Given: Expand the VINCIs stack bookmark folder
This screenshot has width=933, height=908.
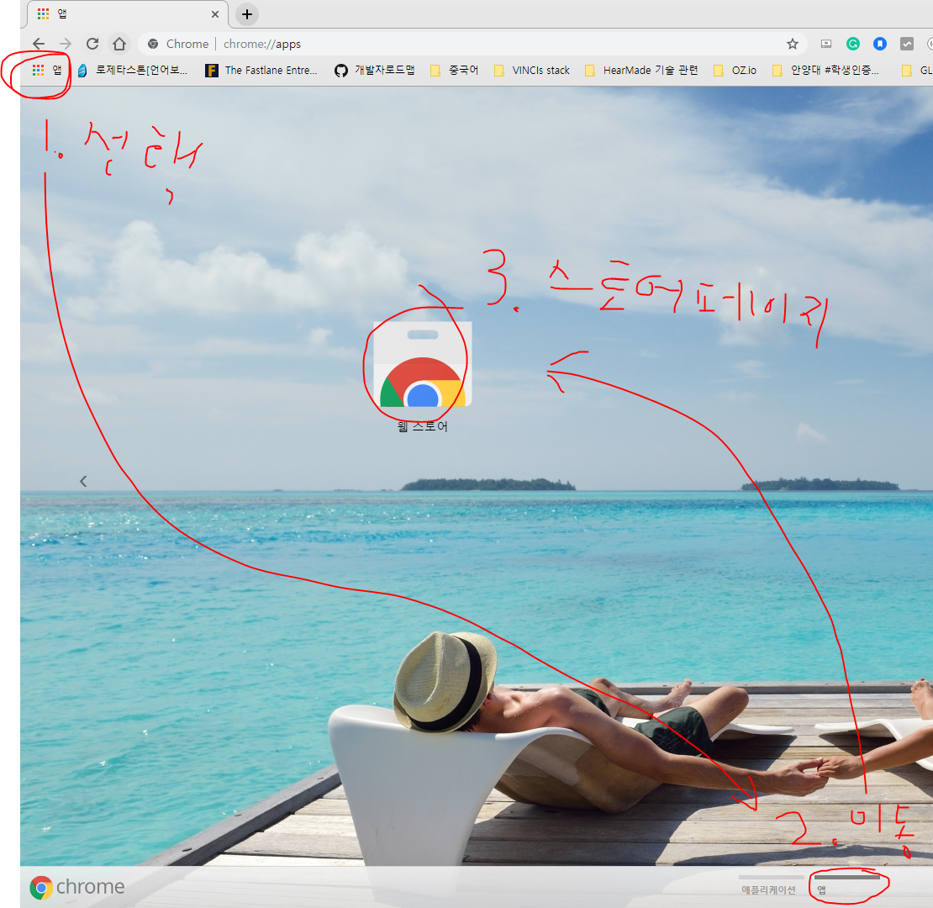Looking at the screenshot, I should 532,71.
